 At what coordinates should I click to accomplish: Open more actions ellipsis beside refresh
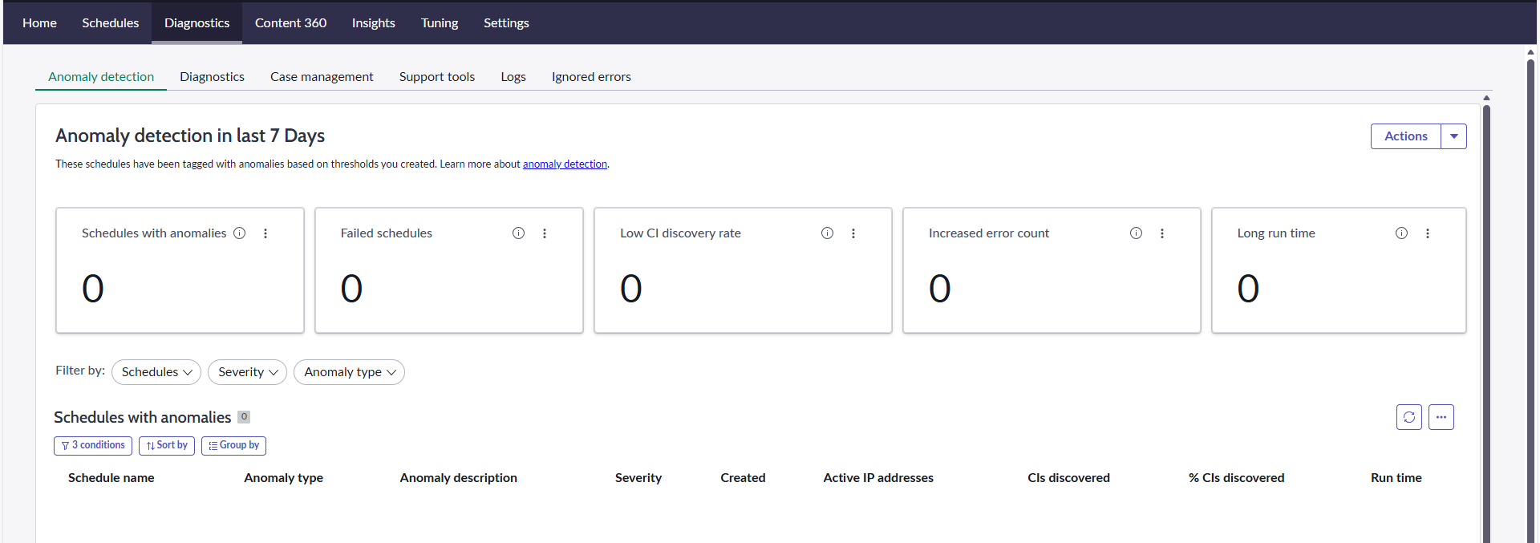pos(1441,417)
